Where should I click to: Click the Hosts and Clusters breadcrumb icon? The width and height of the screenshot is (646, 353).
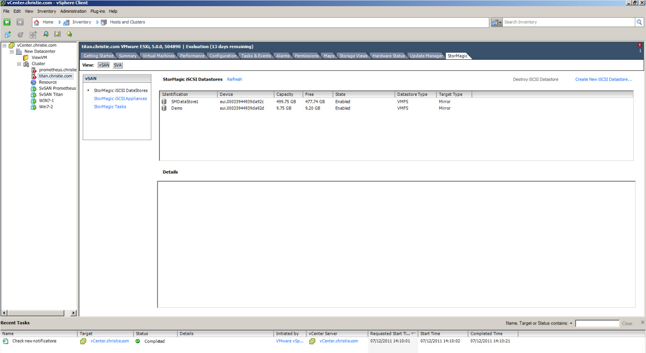[104, 22]
